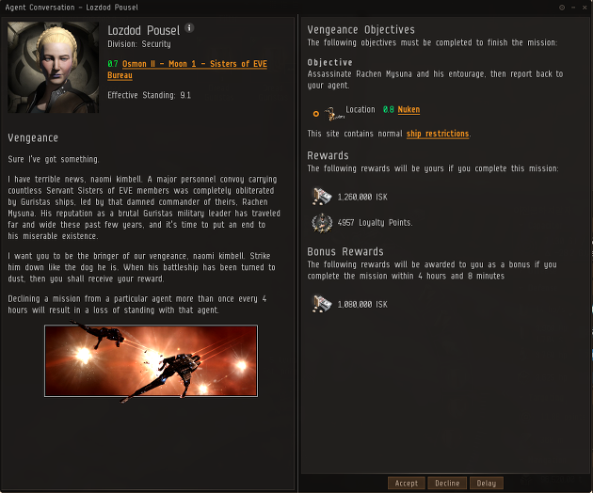
Task: Open window settings icon in title bar
Action: [x=562, y=8]
